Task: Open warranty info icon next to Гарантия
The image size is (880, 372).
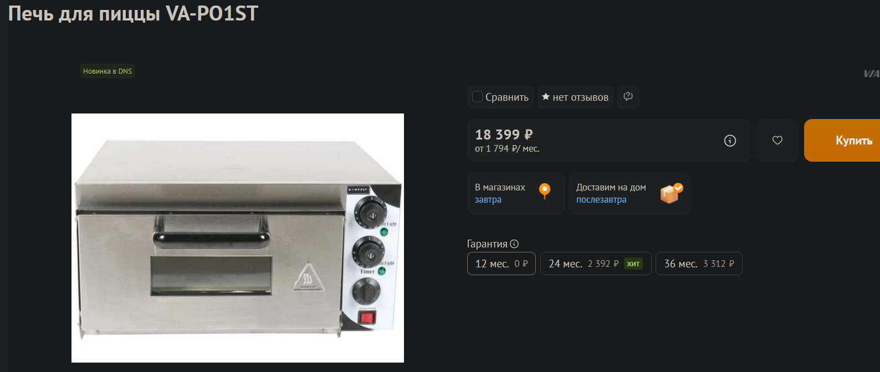Action: click(514, 244)
